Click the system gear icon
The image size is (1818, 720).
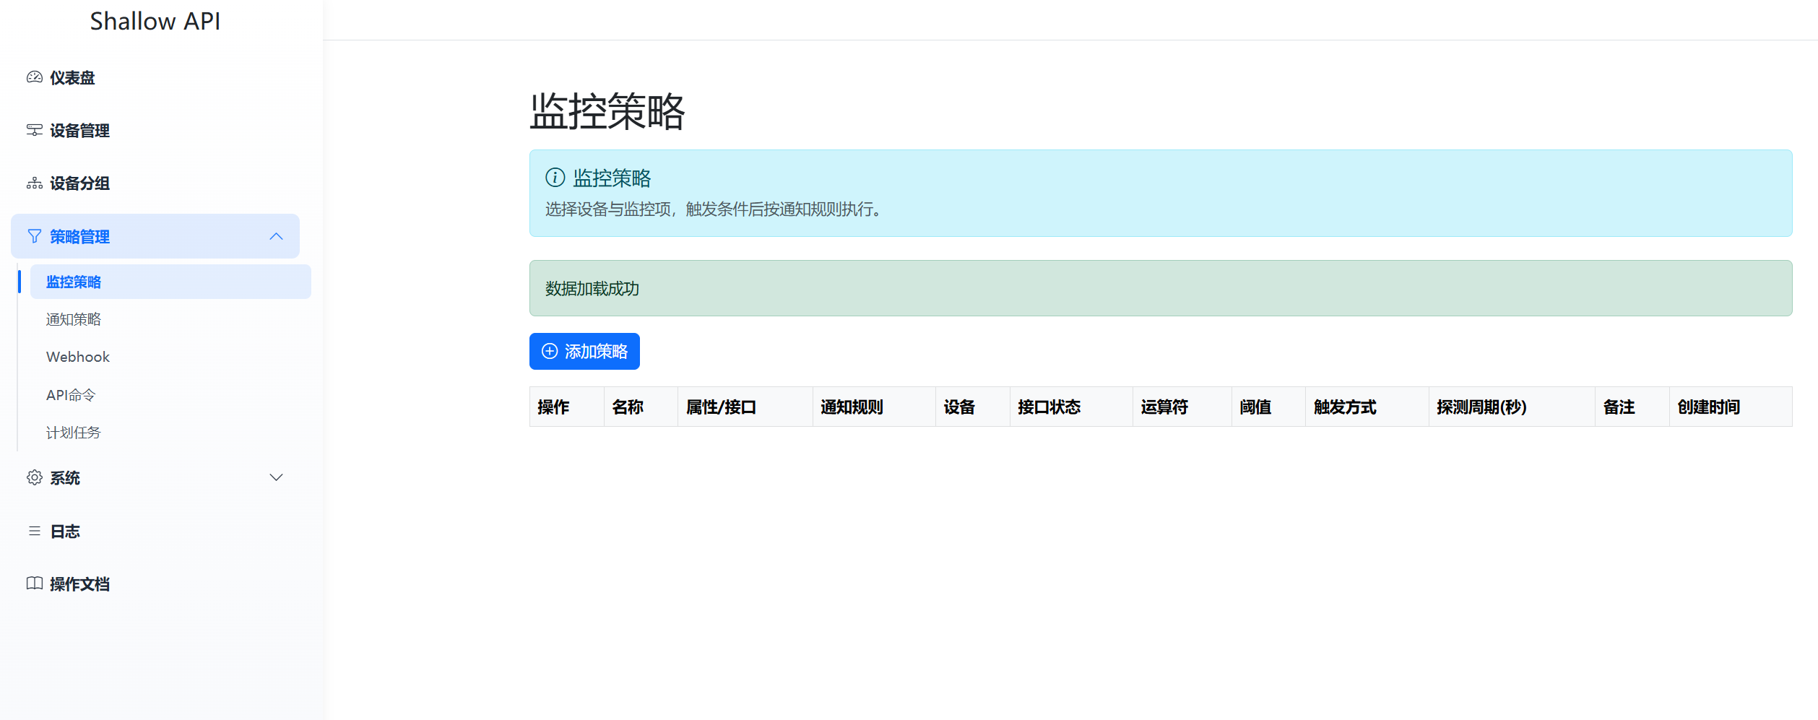(x=34, y=477)
